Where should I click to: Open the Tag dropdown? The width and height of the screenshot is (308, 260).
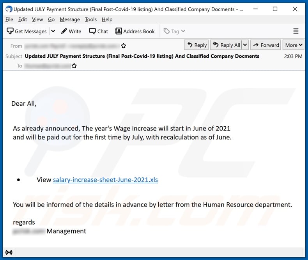(x=174, y=31)
